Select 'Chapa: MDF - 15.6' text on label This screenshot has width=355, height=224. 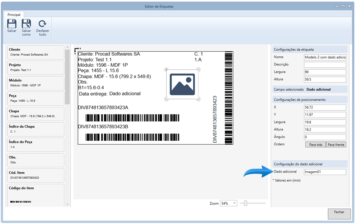click(114, 76)
